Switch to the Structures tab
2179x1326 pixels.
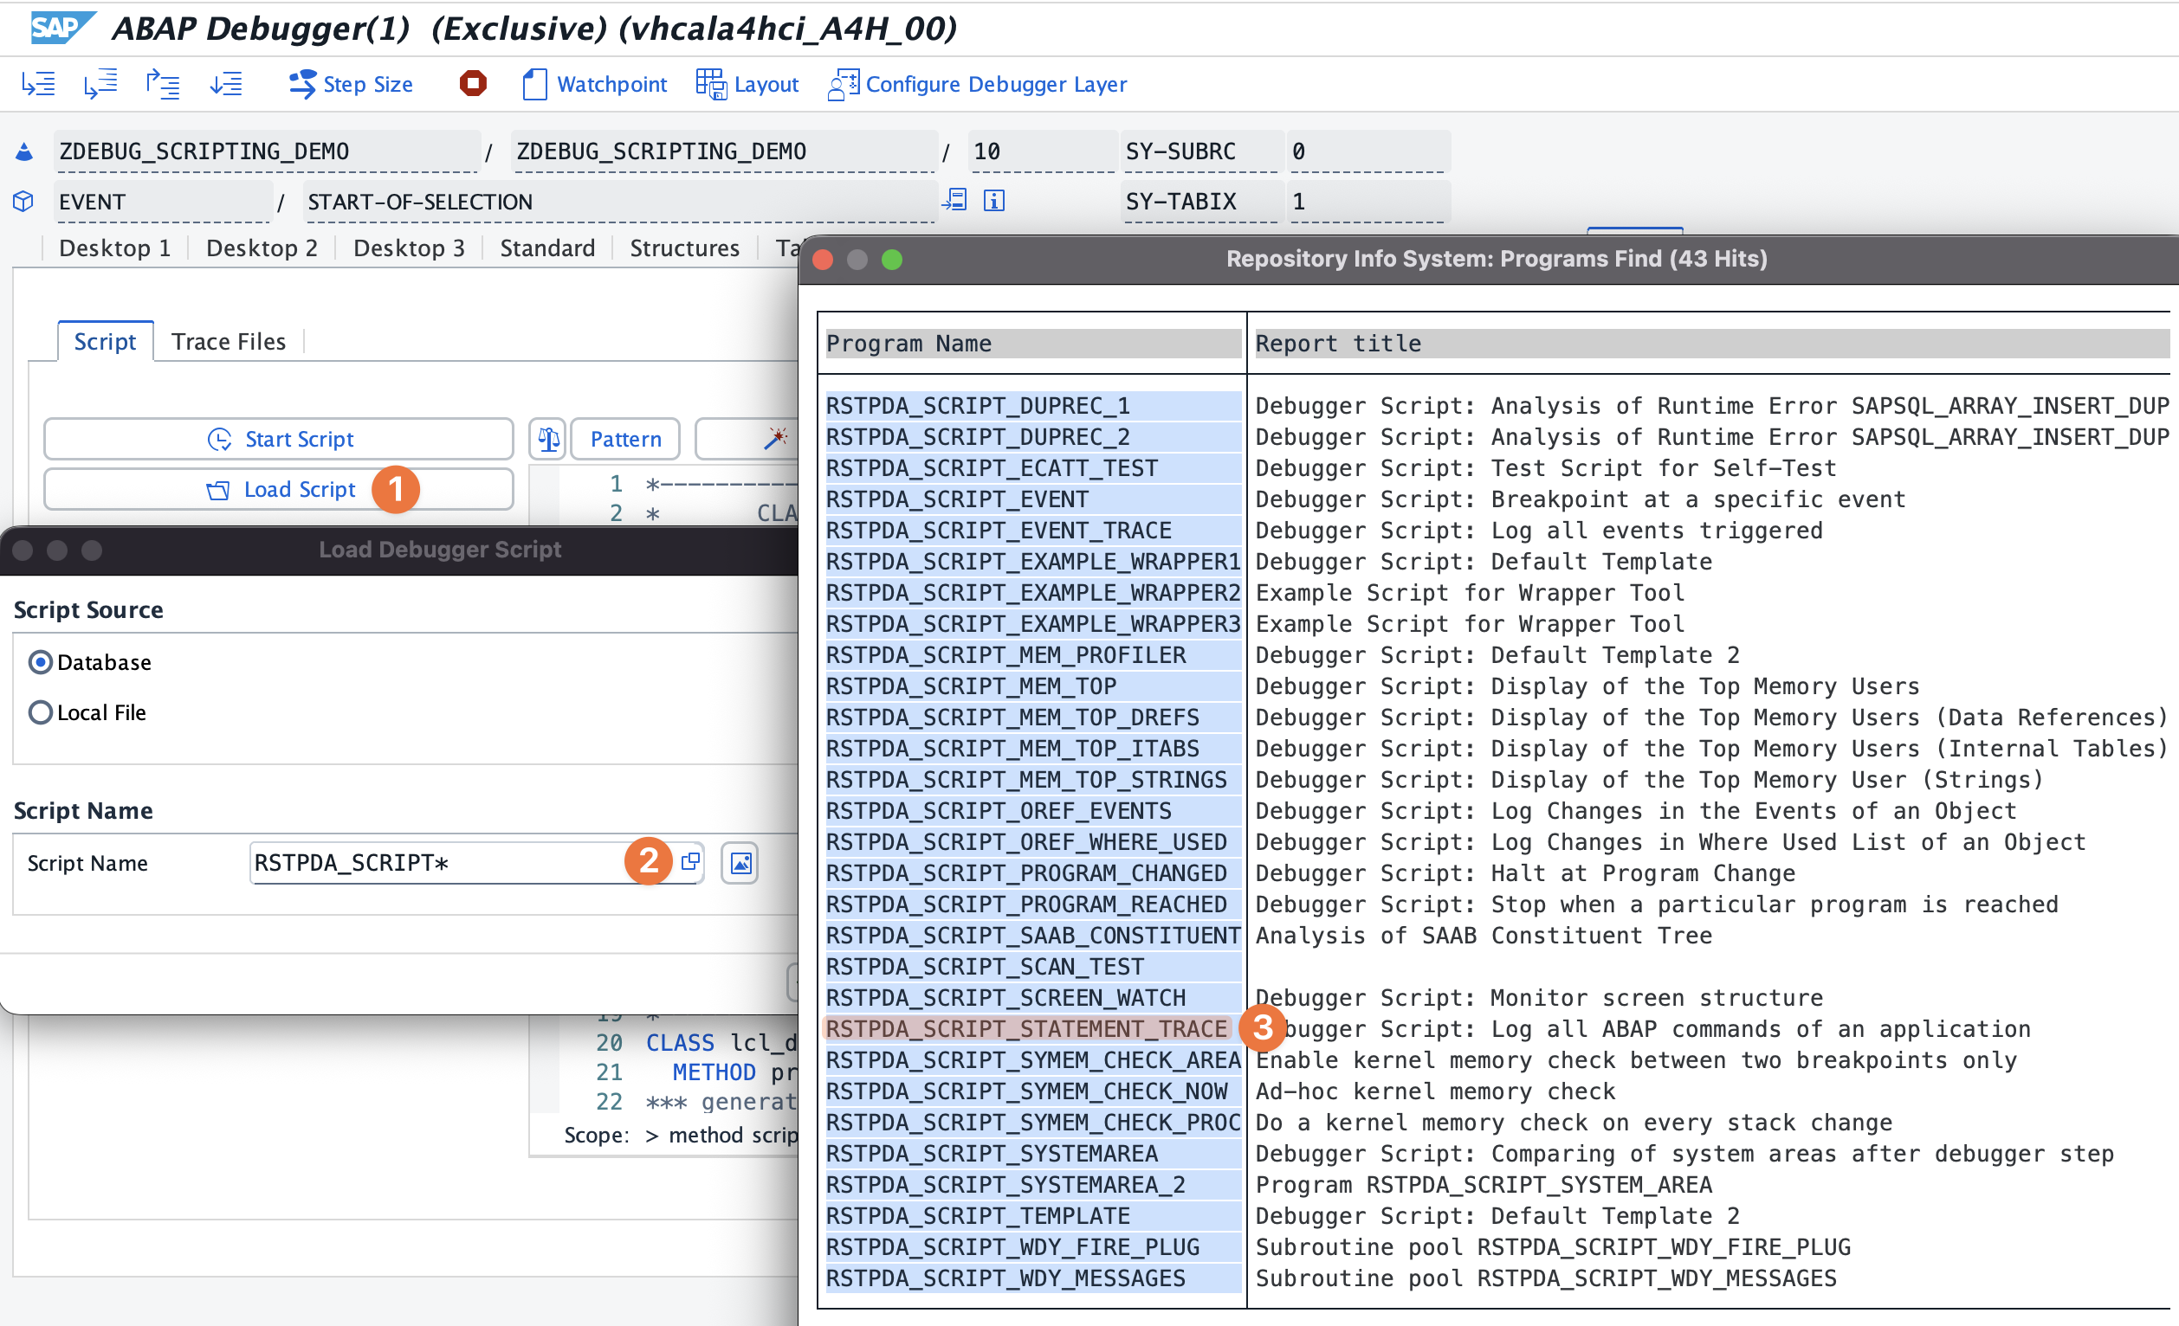tap(684, 248)
